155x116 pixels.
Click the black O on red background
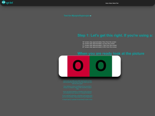[78, 66]
